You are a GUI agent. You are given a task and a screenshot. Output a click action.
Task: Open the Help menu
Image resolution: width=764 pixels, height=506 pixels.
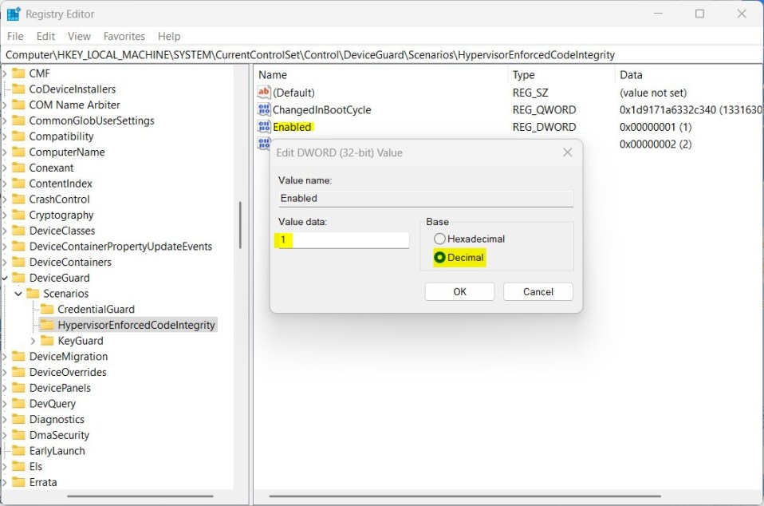[x=169, y=36]
